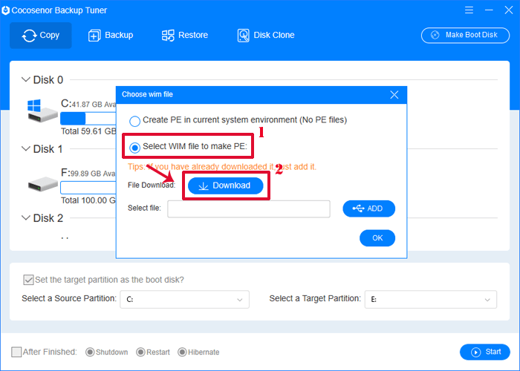Go to the Disk Clone tab
This screenshot has height=371, width=520.
click(266, 35)
